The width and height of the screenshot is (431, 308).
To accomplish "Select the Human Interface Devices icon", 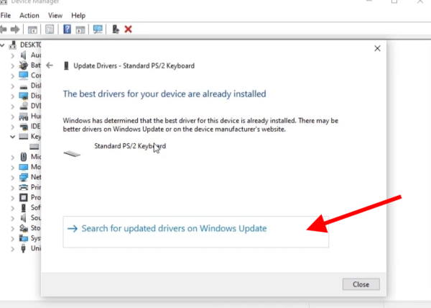I will click(24, 117).
